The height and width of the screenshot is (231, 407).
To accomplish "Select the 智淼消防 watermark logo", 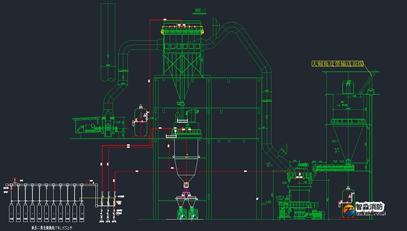I will point(361,207).
